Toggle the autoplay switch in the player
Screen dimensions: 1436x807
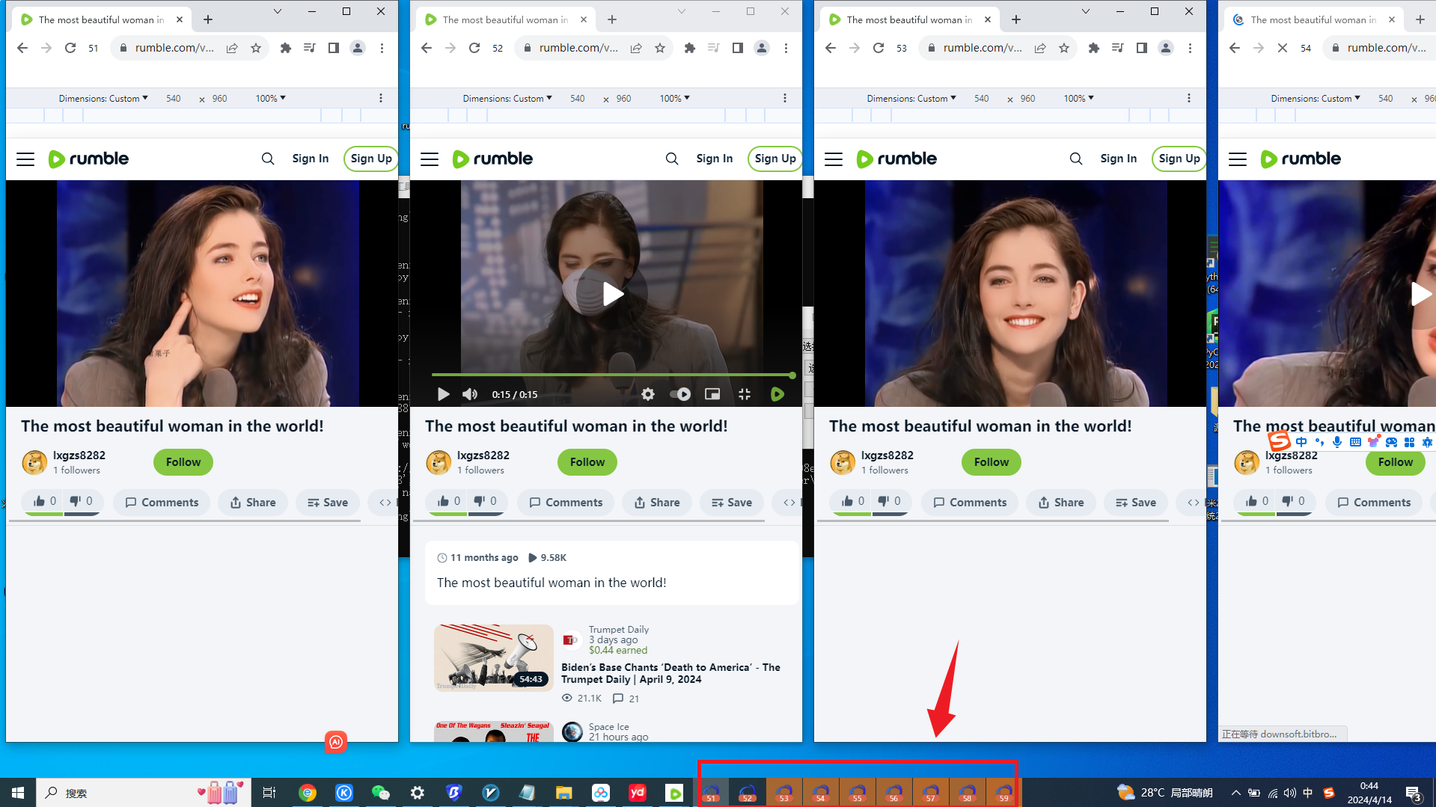point(680,394)
